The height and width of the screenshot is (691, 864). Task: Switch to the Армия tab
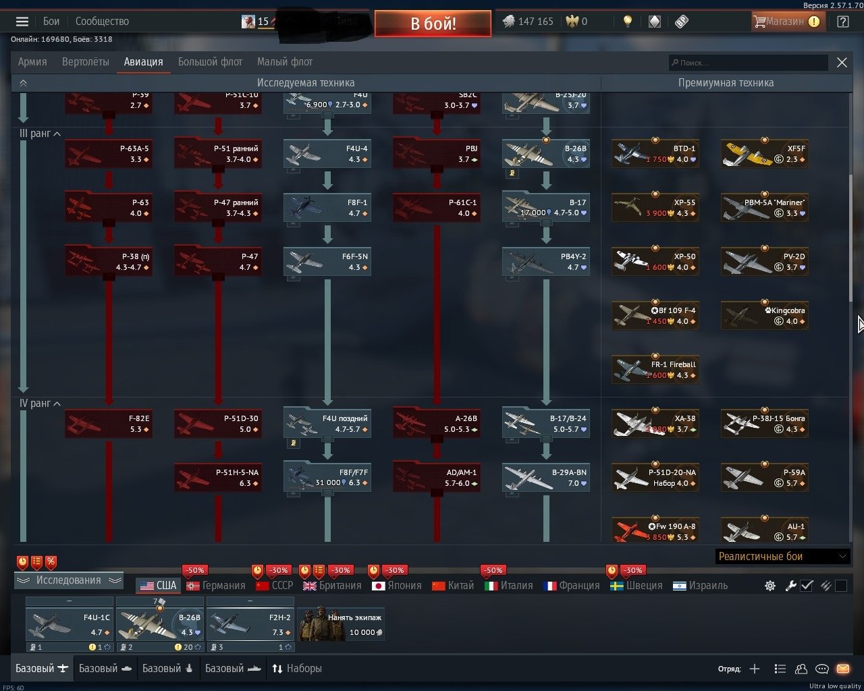click(32, 62)
